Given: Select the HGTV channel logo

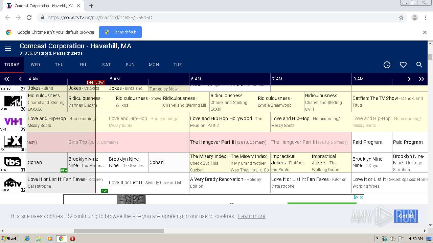Looking at the screenshot, I should [13, 183].
